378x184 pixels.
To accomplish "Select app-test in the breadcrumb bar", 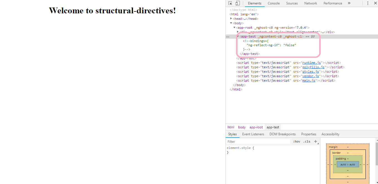I will click(x=273, y=127).
